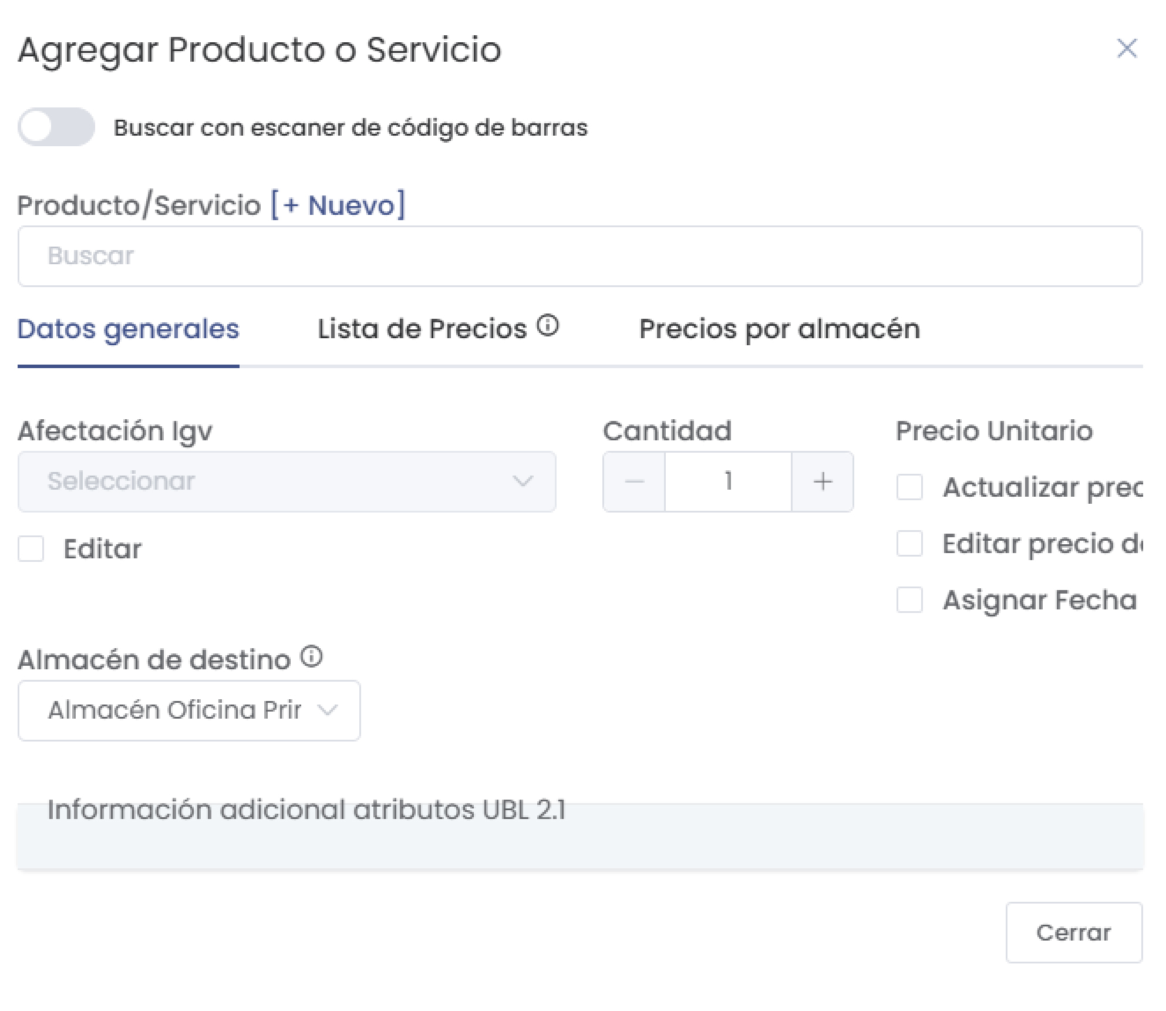Switch to the Precios por almacén tab
The image size is (1166, 1011).
coord(781,329)
